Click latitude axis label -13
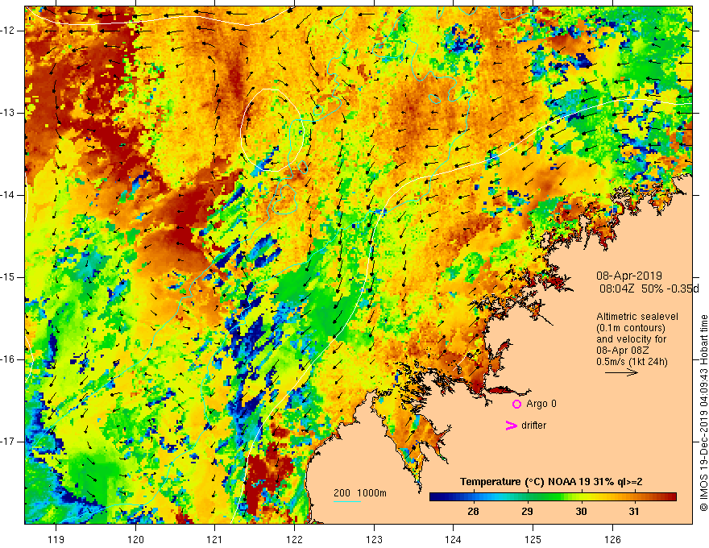 click(x=8, y=113)
